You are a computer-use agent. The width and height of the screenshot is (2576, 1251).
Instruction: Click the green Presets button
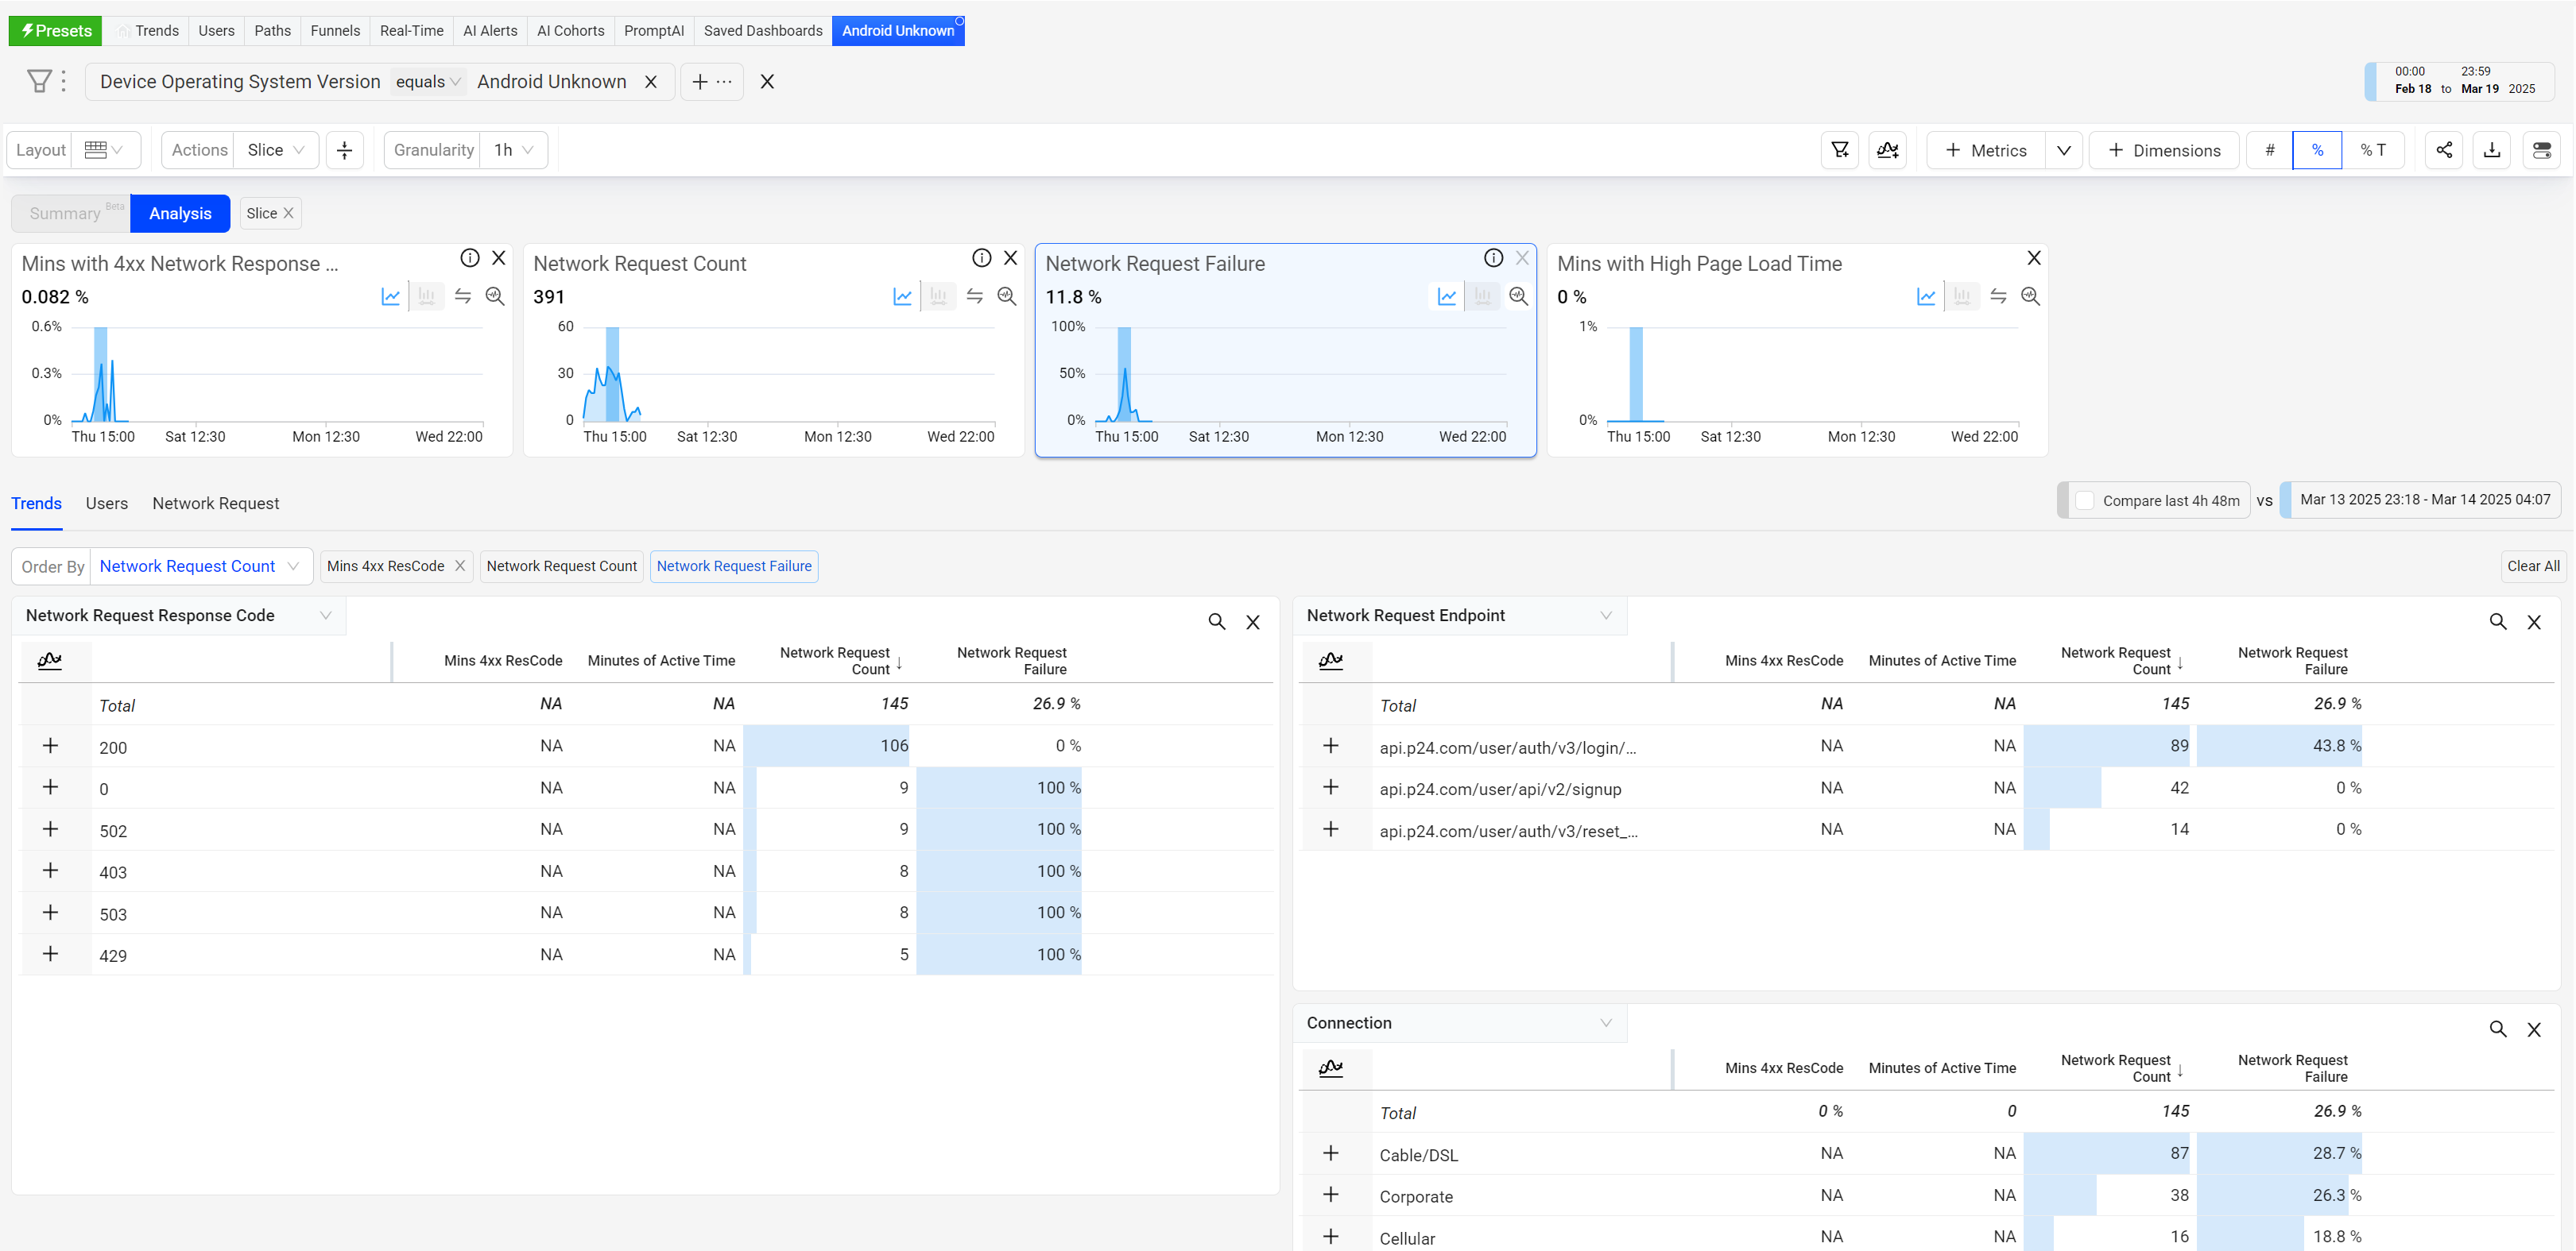pos(56,31)
